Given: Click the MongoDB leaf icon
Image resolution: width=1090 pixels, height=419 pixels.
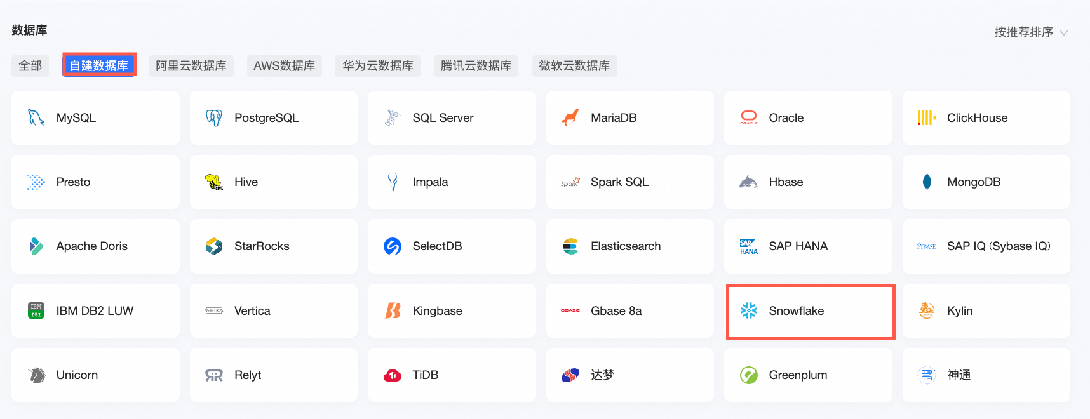Looking at the screenshot, I should [927, 182].
